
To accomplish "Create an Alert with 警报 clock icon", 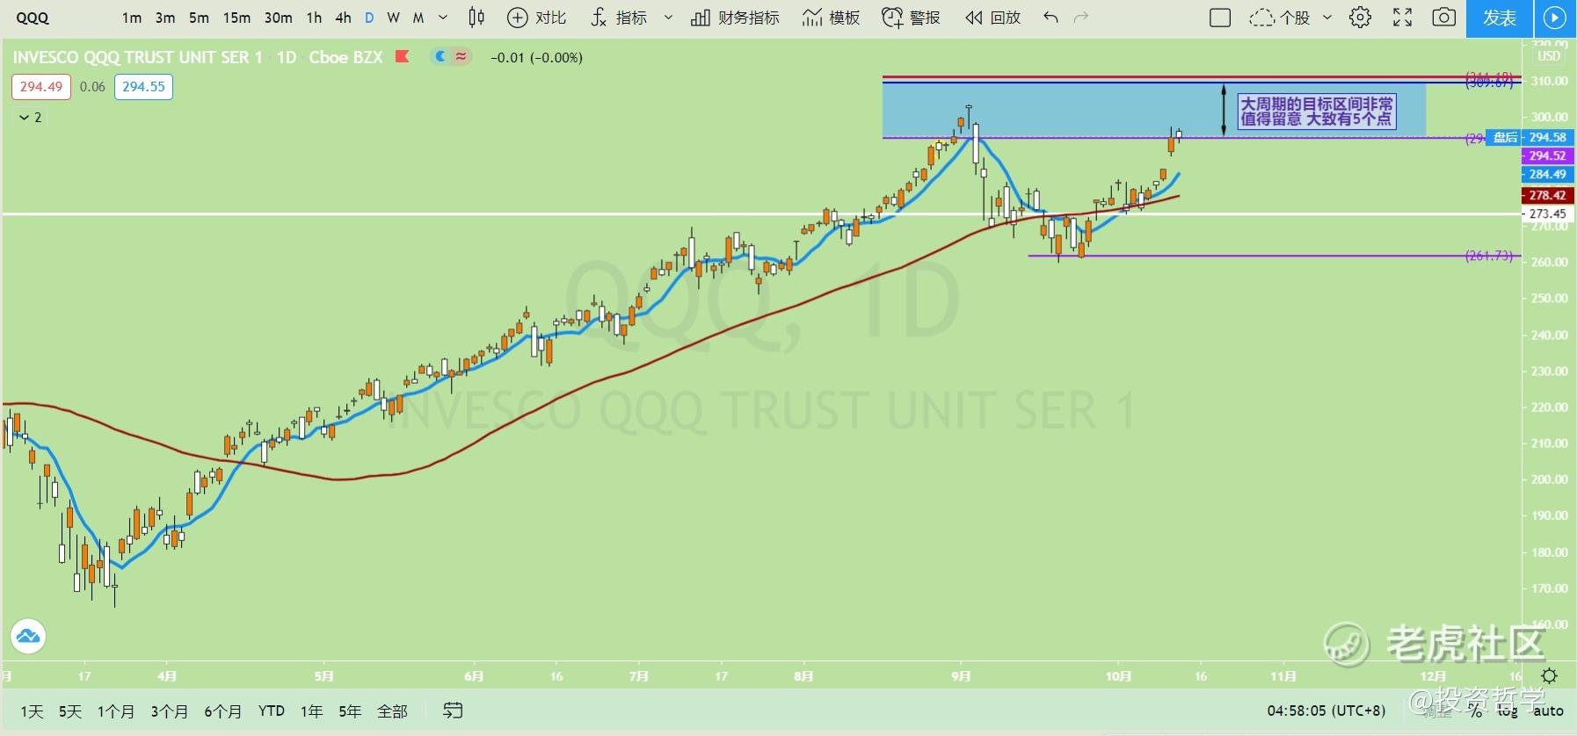I will tap(911, 18).
